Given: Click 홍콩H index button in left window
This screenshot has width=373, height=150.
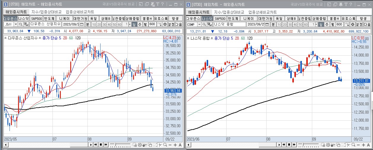Looking at the screenshot, I should click(x=147, y=18).
